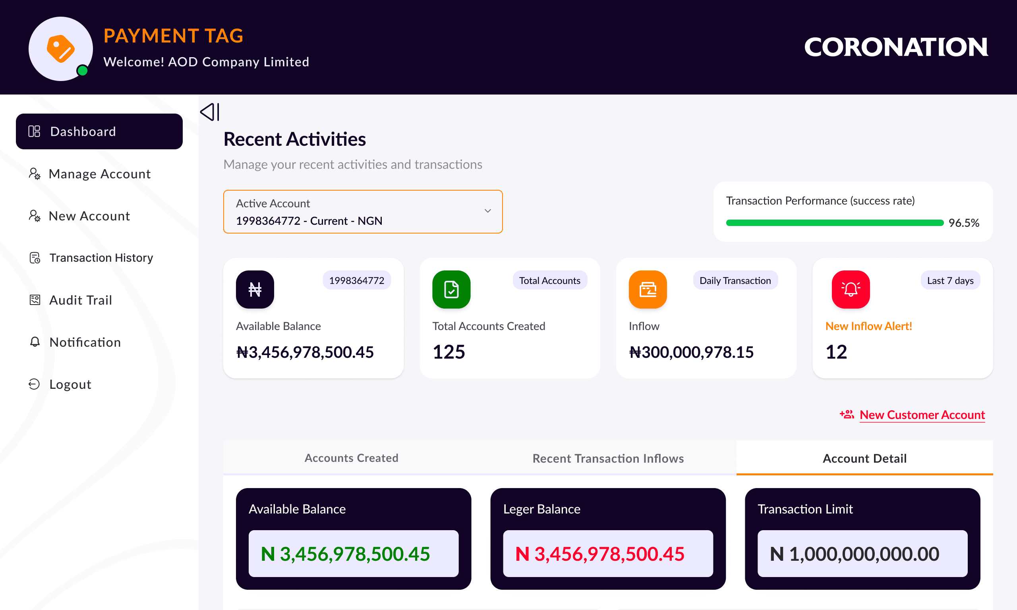Screen dimensions: 1017x610
Task: Click the Transaction History sidebar icon
Action: (x=35, y=258)
